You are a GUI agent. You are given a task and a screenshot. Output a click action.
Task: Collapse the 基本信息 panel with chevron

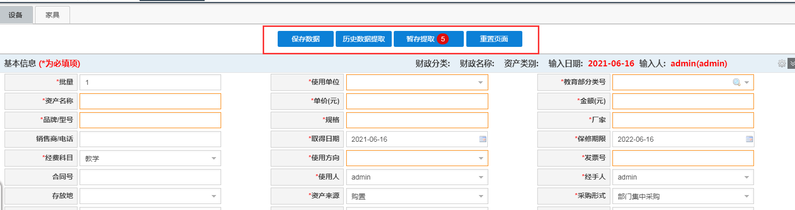[x=791, y=63]
